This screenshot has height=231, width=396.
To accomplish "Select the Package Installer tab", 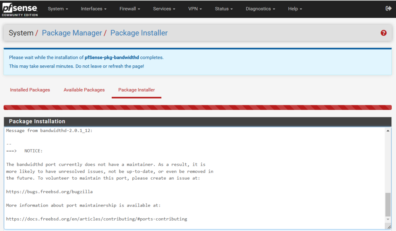I will point(137,90).
